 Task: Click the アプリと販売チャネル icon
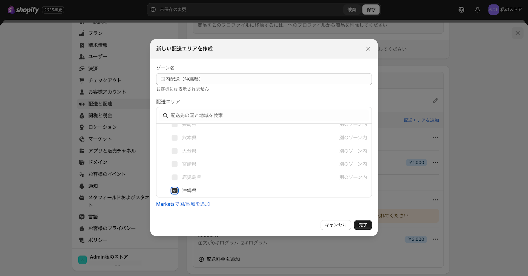point(82,151)
